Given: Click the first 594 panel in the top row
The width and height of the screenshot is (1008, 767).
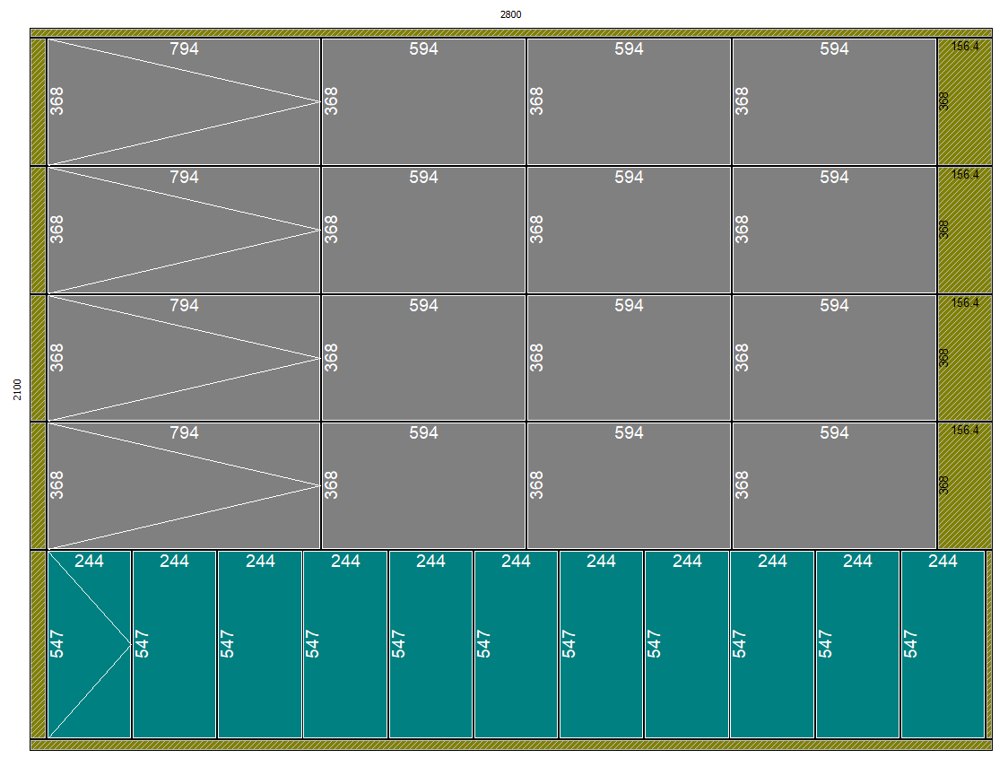Looking at the screenshot, I should (423, 102).
